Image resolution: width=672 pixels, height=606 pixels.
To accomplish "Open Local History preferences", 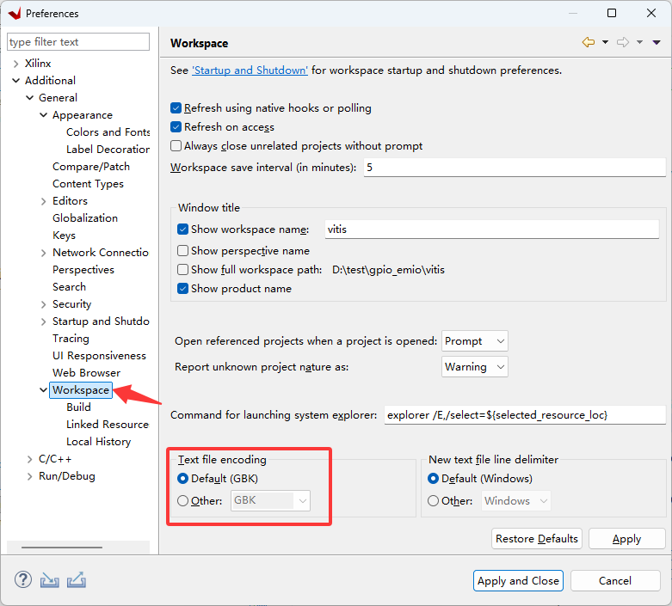I will (x=99, y=442).
